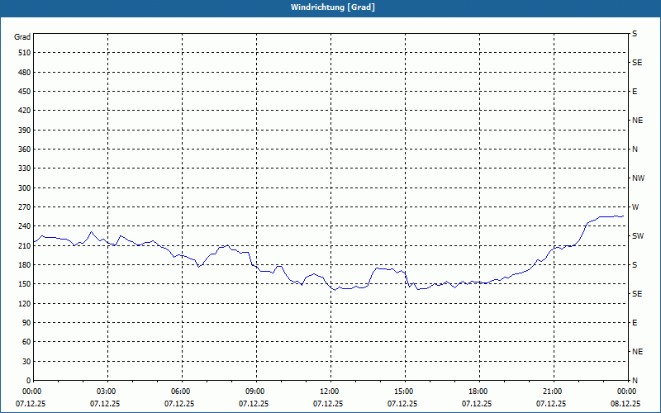Pick the 420 tick label
The height and width of the screenshot is (413, 661).
(25, 111)
